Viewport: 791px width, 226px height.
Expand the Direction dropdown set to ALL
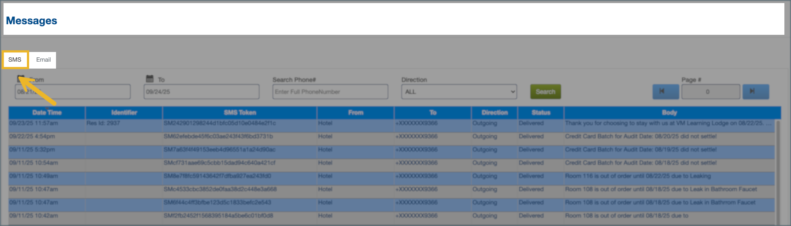coord(459,92)
